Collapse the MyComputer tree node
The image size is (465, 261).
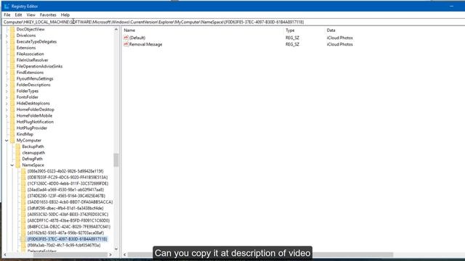7,141
